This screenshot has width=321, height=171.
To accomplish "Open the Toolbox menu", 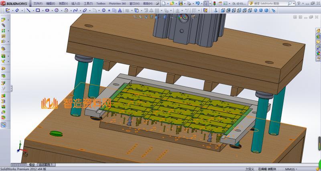I will pos(101,3).
